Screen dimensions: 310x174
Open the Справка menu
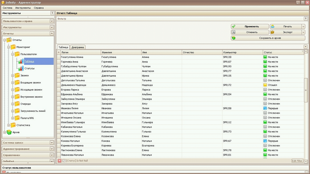38,8
